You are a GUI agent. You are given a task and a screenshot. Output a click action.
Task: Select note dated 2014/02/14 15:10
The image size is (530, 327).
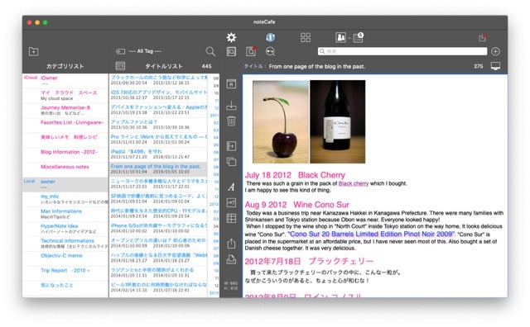(158, 287)
